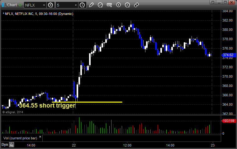Click the 'Vol (current price bar)' label
The height and width of the screenshot is (149, 237).
[x=20, y=138]
